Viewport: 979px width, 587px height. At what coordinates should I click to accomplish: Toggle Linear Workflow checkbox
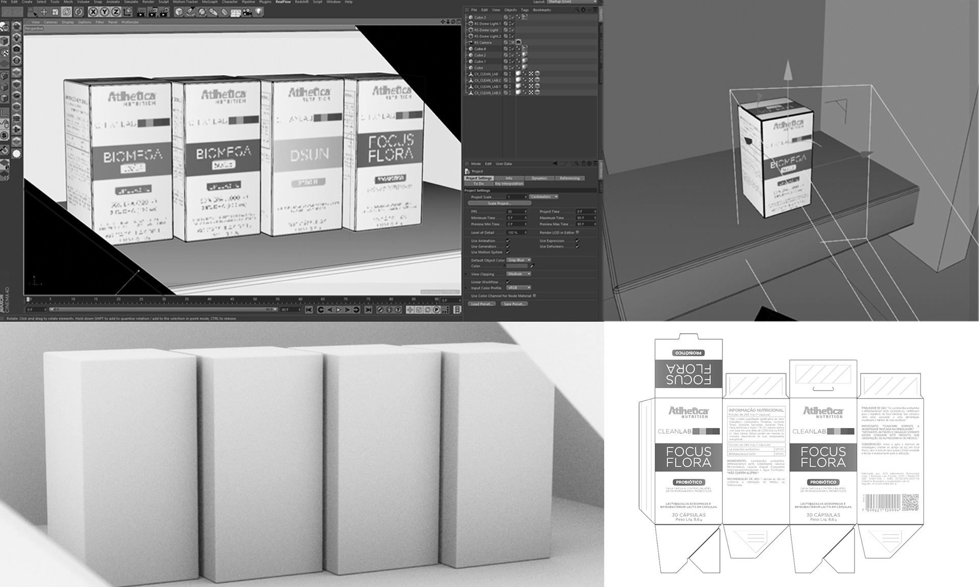coord(508,282)
